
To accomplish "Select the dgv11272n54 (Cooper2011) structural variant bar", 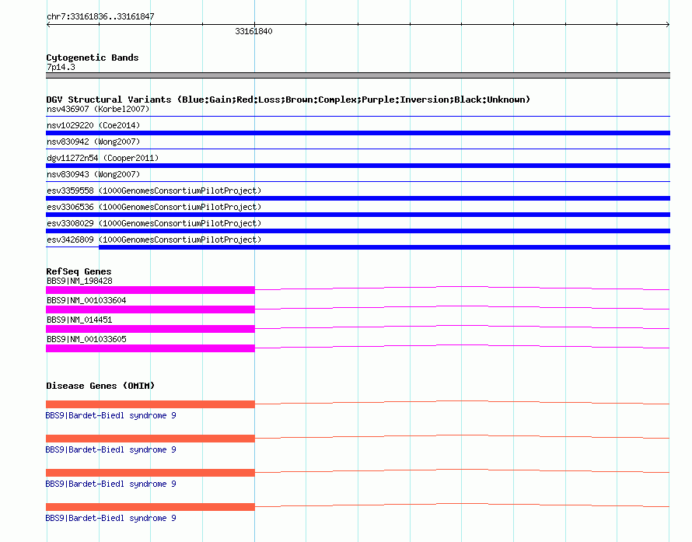I will [358, 166].
